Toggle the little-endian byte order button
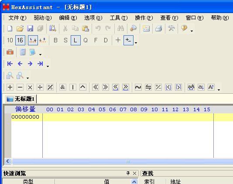Image resolution: width=233 pixels, height=184 pixels. point(33,40)
